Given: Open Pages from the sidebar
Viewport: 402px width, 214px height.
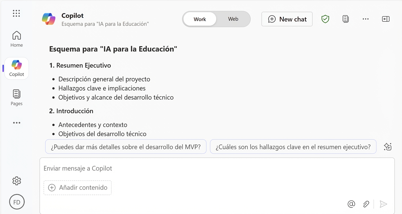Looking at the screenshot, I should pos(16,97).
